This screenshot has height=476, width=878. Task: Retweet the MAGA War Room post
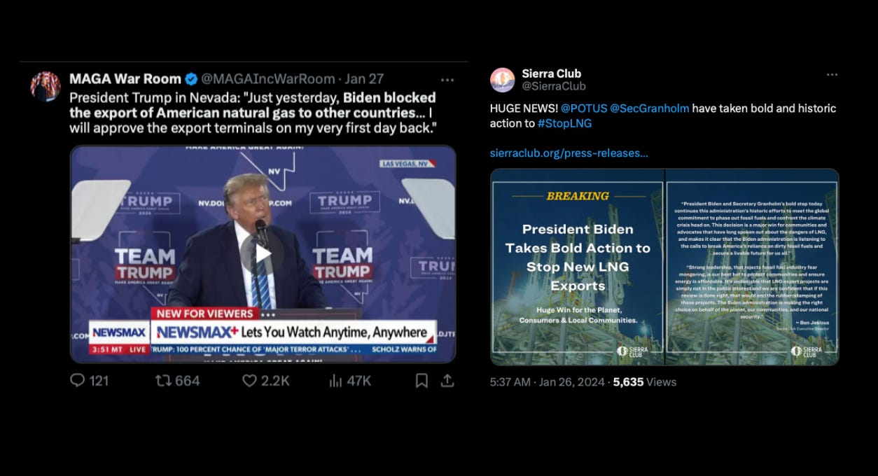pos(162,380)
